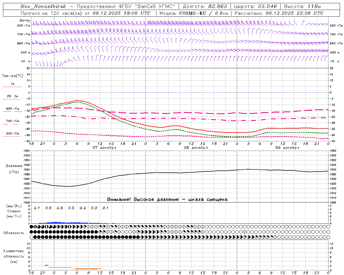
Task: Click the "Давление" pressure panel label
Action: 14,166
